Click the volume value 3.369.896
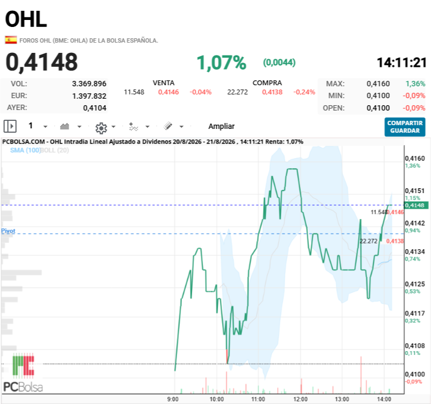 (89, 84)
